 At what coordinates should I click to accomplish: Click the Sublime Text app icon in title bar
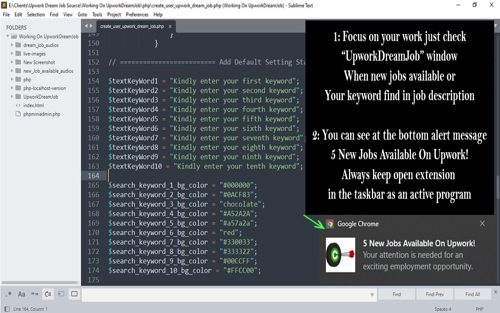point(4,5)
